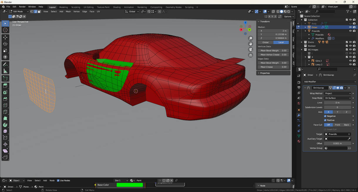Set Face Cull to Front
Image resolution: width=358 pixels, height=192 pixels.
(337, 125)
